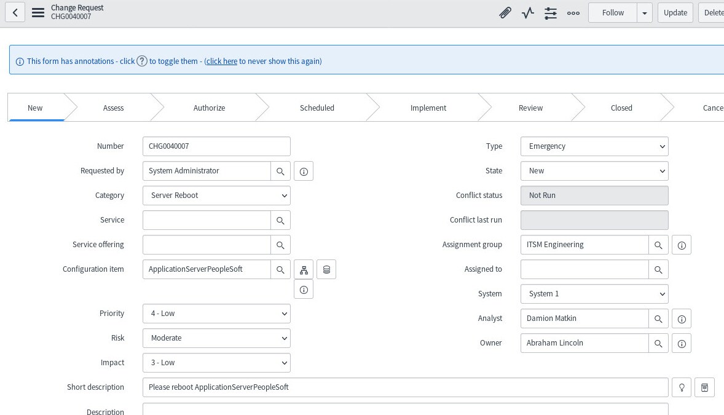Click the more options ellipsis icon
Viewport: 724px width, 415px height.
pos(573,12)
